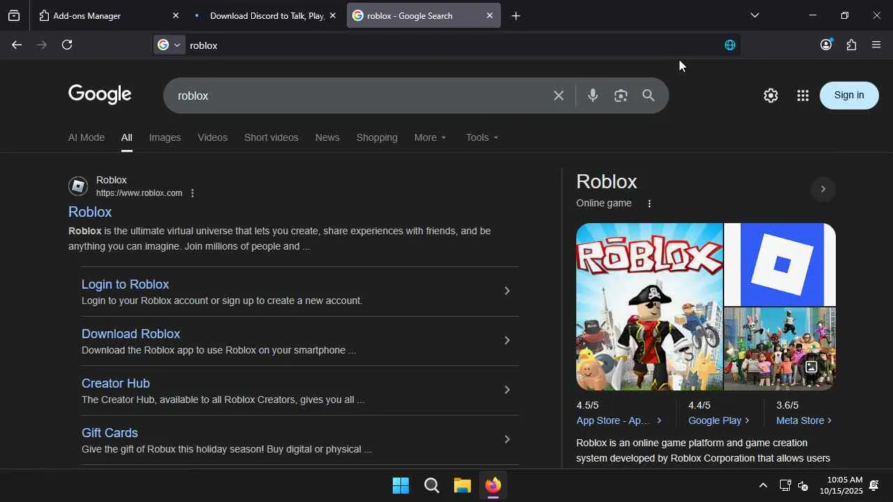Expand the Download Roblox sitelink arrow
This screenshot has width=893, height=502.
(x=507, y=340)
